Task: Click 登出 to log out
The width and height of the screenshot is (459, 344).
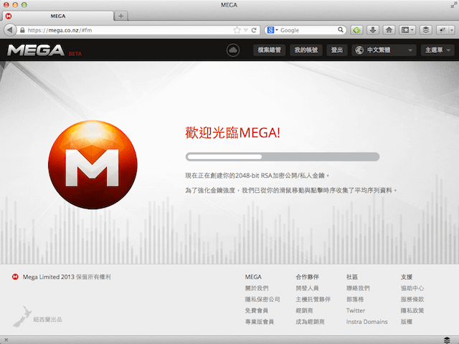Action: coord(336,50)
